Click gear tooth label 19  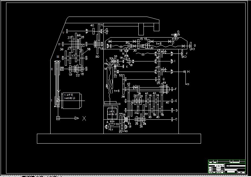point(70,74)
